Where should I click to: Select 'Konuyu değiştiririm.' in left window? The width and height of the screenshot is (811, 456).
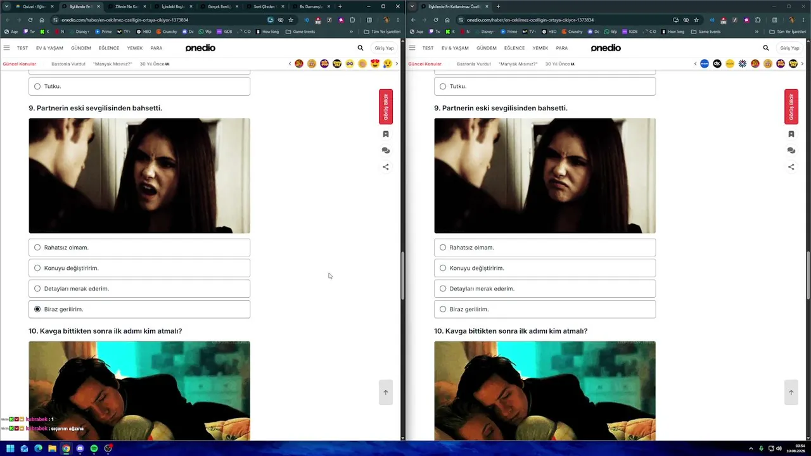[x=139, y=268]
